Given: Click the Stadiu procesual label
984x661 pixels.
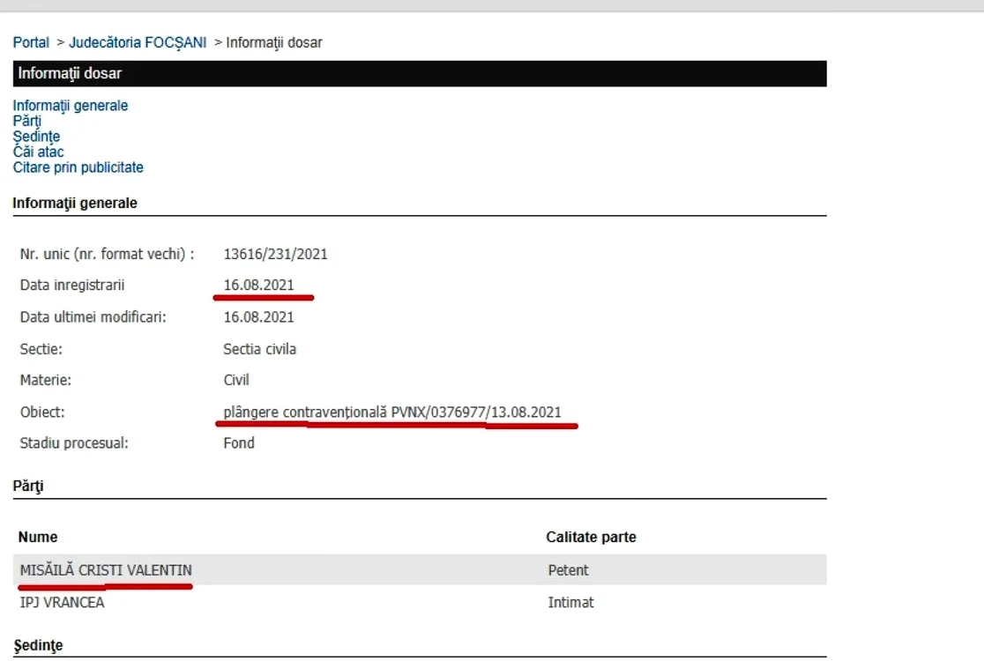Looking at the screenshot, I should coord(74,442).
